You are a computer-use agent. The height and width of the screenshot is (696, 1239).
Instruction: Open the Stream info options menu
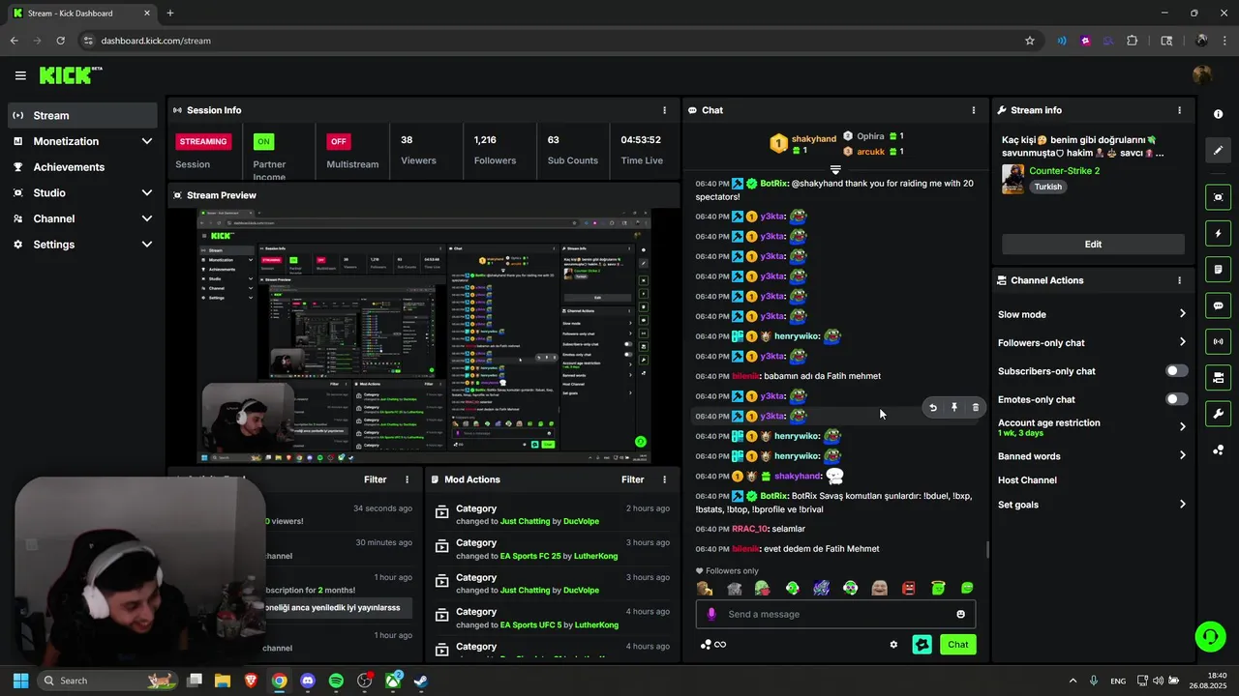[x=1179, y=110]
